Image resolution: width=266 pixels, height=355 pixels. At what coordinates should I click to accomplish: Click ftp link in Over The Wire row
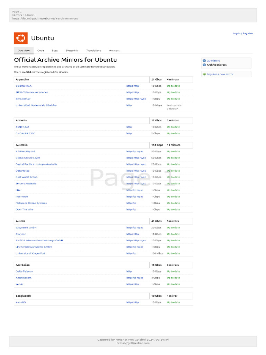point(134,209)
